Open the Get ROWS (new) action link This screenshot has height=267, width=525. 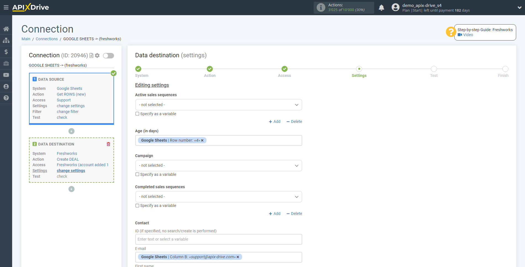click(71, 94)
